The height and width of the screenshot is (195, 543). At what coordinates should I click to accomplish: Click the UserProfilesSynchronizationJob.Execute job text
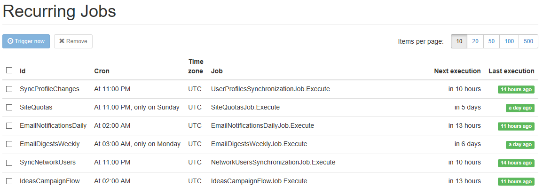pyautogui.click(x=270, y=89)
